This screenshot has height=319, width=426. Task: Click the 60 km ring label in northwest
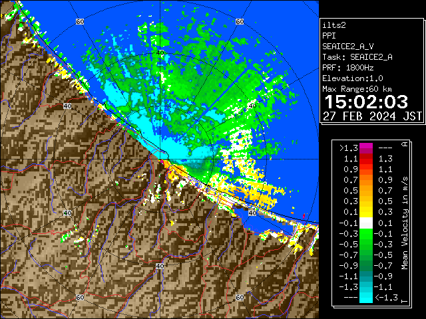pyautogui.click(x=80, y=21)
